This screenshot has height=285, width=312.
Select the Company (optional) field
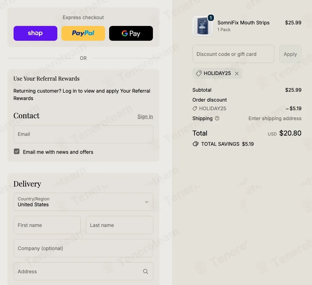83,248
